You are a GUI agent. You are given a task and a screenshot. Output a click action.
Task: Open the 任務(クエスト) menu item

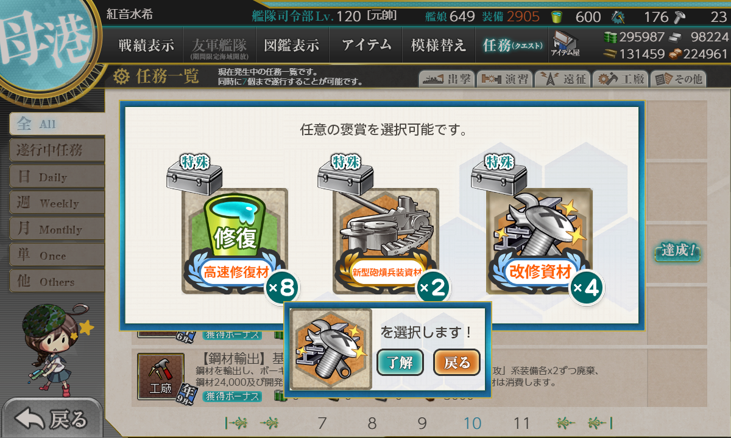coord(512,45)
